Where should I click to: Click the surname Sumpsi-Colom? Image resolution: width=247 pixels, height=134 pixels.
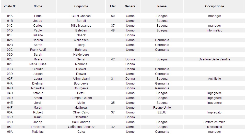coord(81,98)
